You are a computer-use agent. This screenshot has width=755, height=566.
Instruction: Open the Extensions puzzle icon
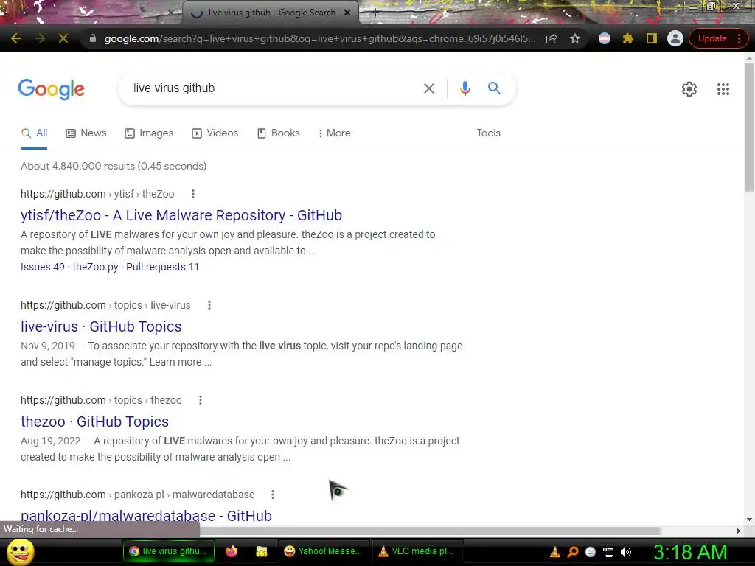click(628, 38)
